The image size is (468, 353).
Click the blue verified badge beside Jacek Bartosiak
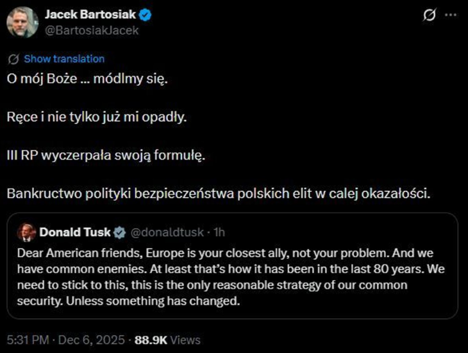(144, 15)
